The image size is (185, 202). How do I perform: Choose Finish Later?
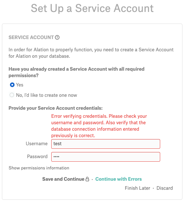137,188
